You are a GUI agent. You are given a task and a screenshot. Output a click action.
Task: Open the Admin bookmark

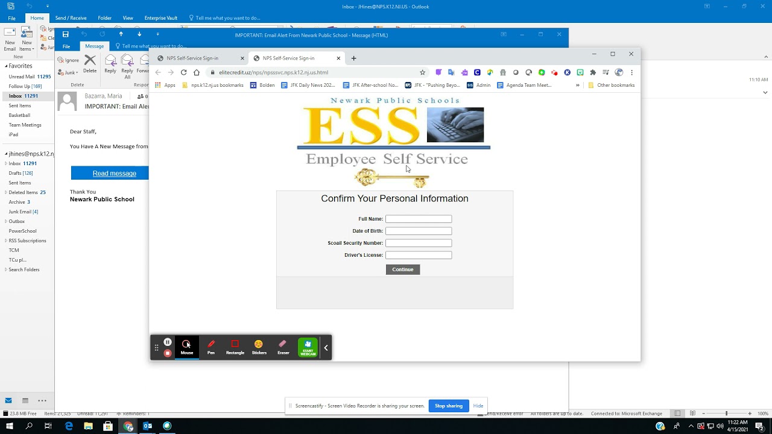[479, 85]
